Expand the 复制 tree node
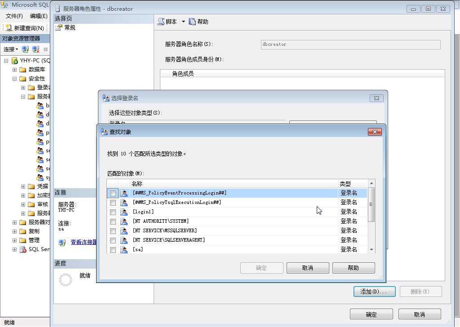The image size is (460, 327). click(x=14, y=231)
